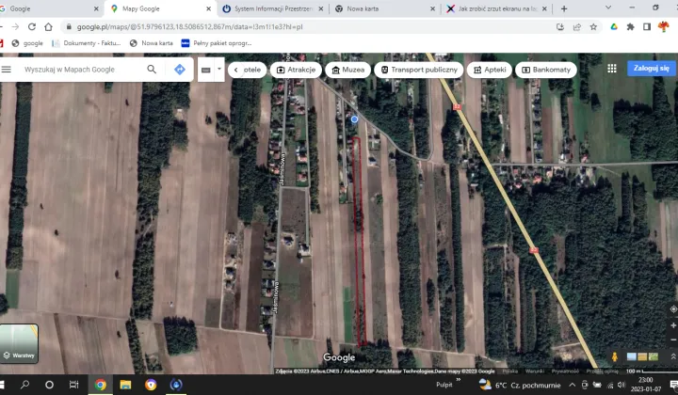Image resolution: width=678 pixels, height=395 pixels.
Task: Share this page icon in the address bar
Action: [577, 26]
